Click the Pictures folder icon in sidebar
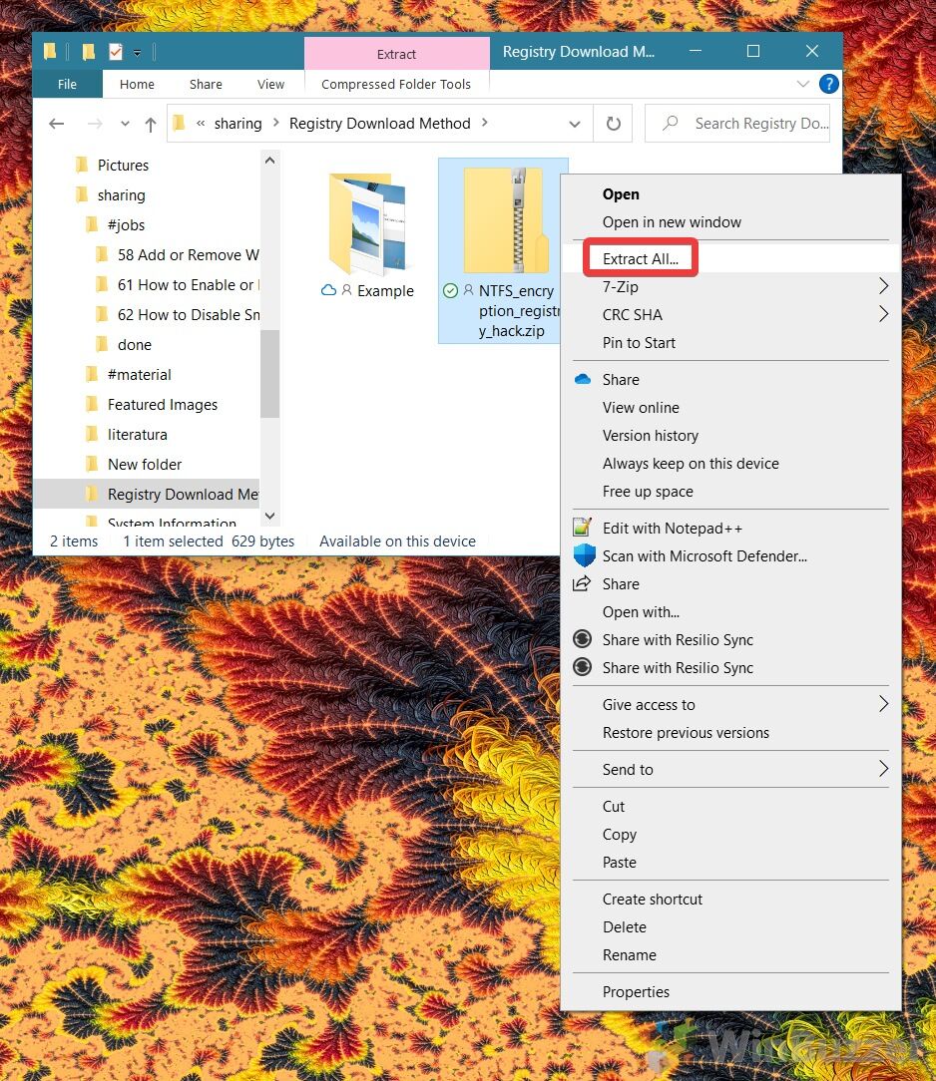Image resolution: width=936 pixels, height=1081 pixels. 82,165
